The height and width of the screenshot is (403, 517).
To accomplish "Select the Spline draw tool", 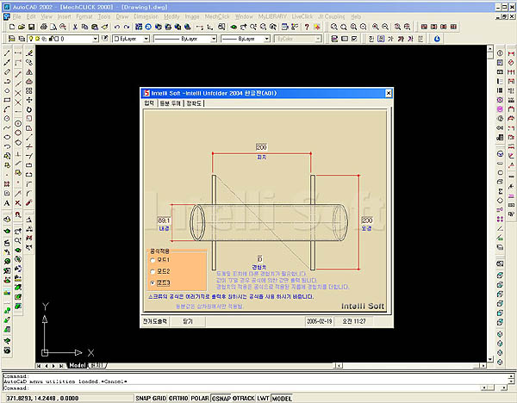I will (7, 127).
